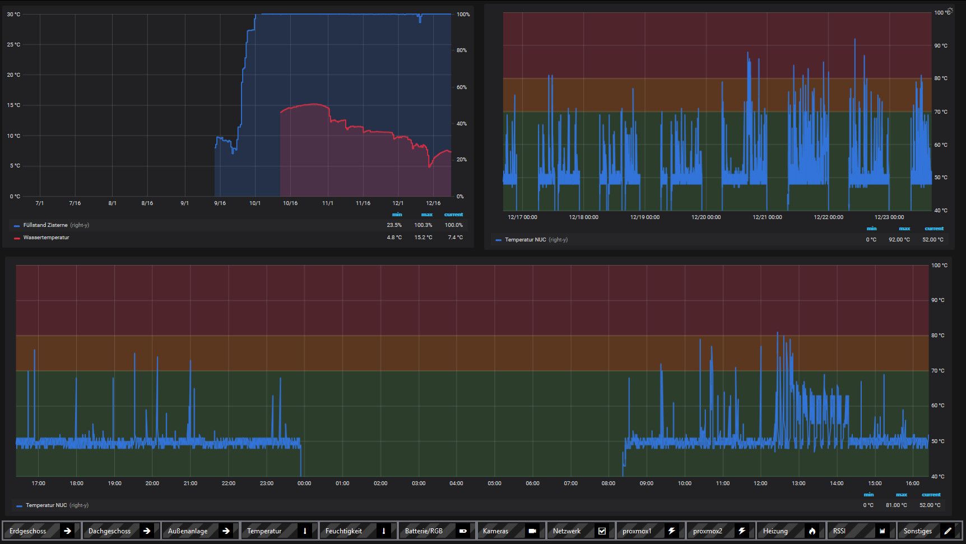Click the video camera icon beside Kameras
Viewport: 966px width, 544px height.
pyautogui.click(x=532, y=531)
